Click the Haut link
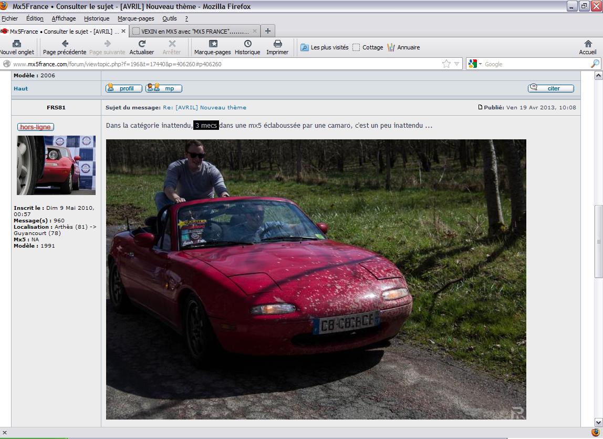 point(21,88)
